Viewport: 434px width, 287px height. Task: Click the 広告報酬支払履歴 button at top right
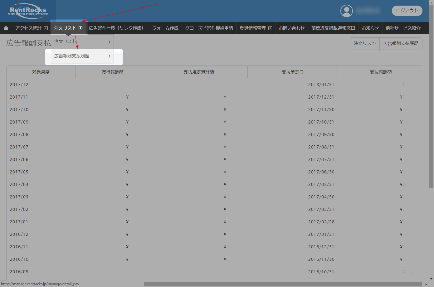[x=401, y=44]
